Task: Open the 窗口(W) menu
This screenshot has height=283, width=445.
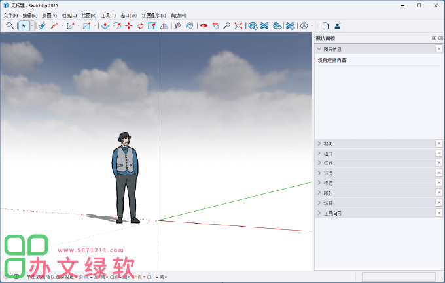Action: (x=129, y=15)
